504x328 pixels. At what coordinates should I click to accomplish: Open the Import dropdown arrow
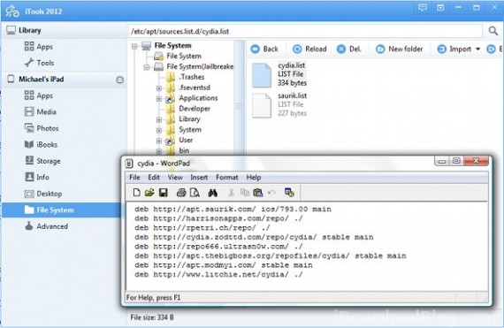(477, 50)
